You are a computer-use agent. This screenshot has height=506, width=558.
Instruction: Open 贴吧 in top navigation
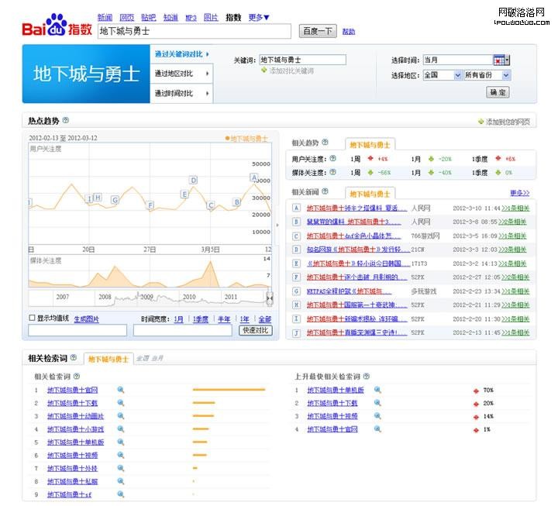148,17
